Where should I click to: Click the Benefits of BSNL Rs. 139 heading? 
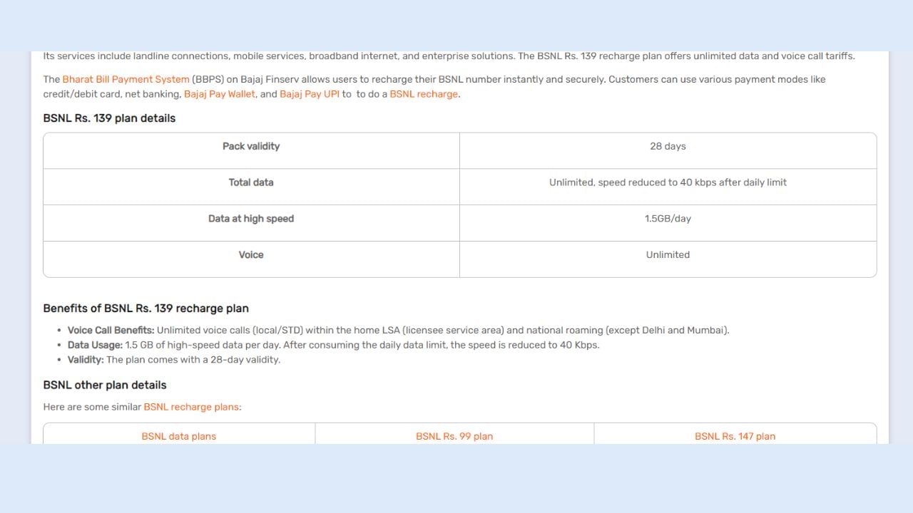point(146,309)
